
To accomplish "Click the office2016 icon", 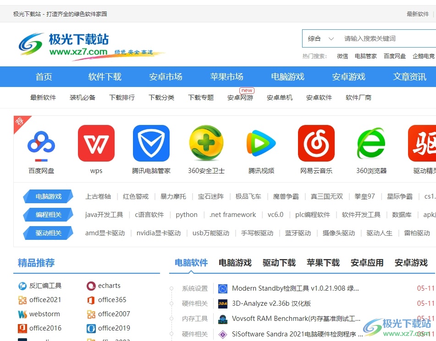I will coord(22,328).
